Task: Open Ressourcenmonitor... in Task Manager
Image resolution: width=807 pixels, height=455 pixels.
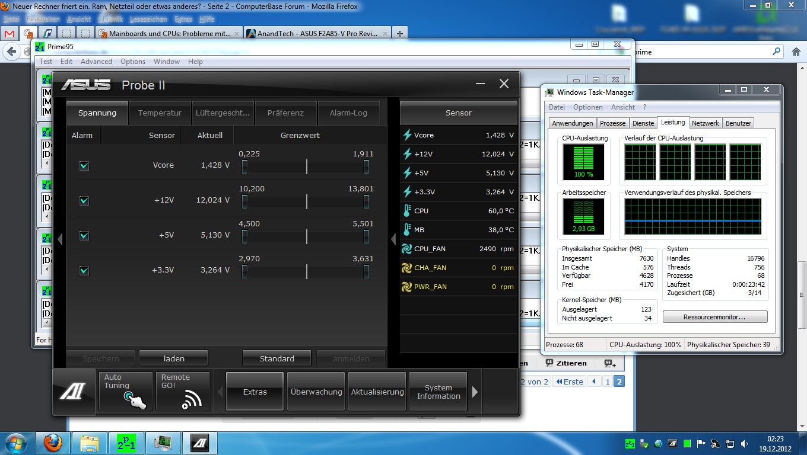Action: coord(715,317)
